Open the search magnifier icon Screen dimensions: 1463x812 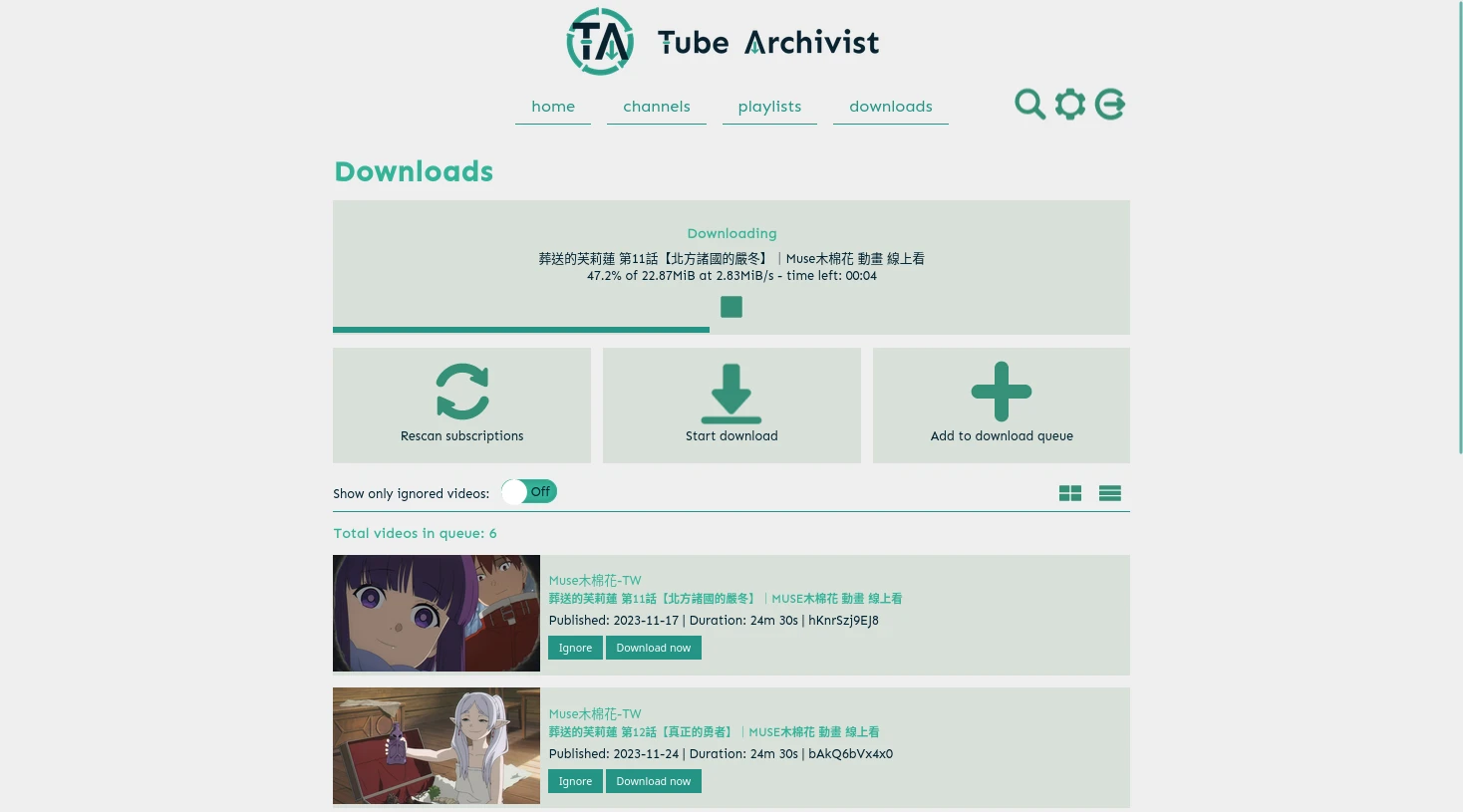1029,104
